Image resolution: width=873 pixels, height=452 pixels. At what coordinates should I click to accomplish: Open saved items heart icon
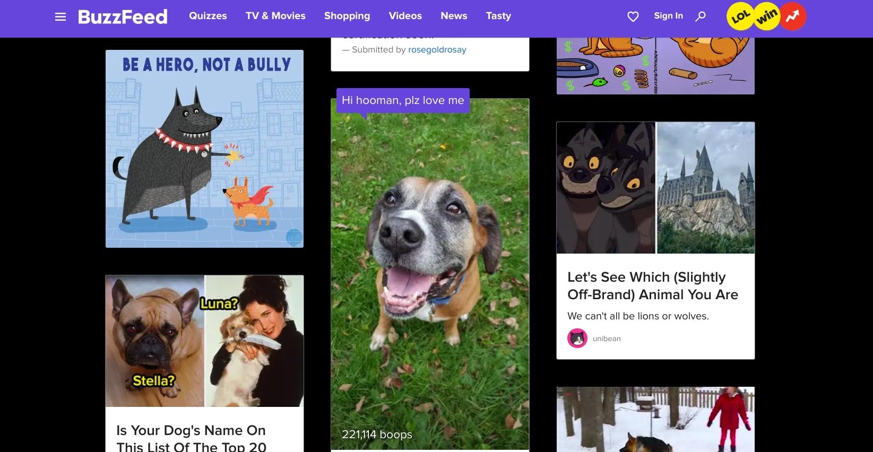pos(633,17)
